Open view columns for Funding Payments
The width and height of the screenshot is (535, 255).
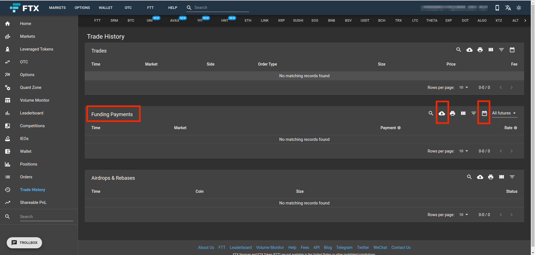click(x=463, y=113)
